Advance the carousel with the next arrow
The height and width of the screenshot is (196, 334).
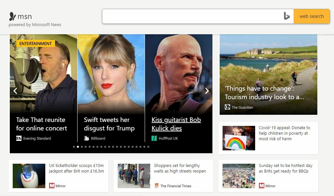207,91
